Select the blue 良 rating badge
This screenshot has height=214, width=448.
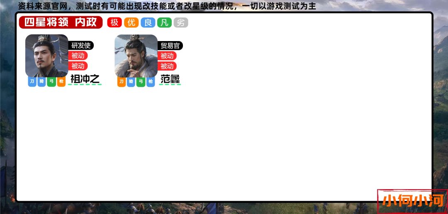coord(148,22)
